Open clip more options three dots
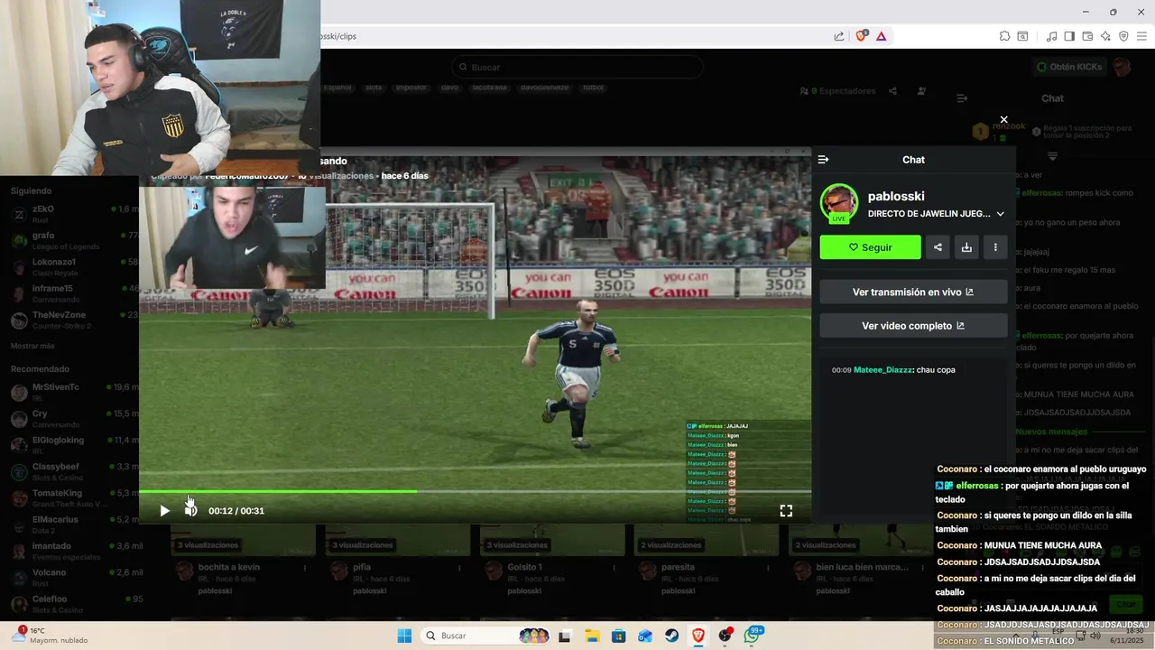 [995, 247]
